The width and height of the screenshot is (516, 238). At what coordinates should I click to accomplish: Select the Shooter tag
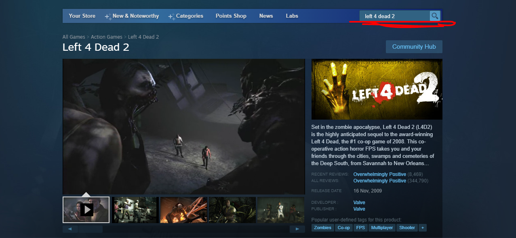(x=407, y=228)
